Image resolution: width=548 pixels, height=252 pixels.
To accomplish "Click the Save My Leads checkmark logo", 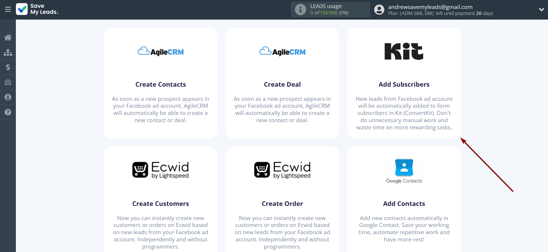I will tap(22, 9).
